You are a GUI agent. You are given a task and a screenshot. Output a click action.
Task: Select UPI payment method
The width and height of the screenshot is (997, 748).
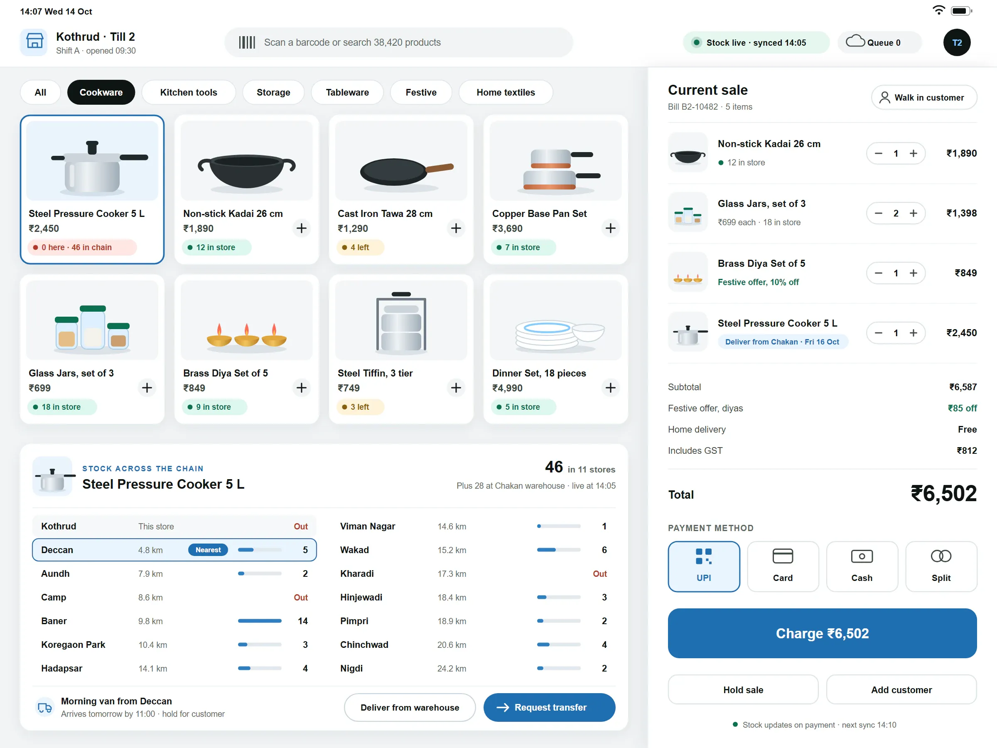704,566
